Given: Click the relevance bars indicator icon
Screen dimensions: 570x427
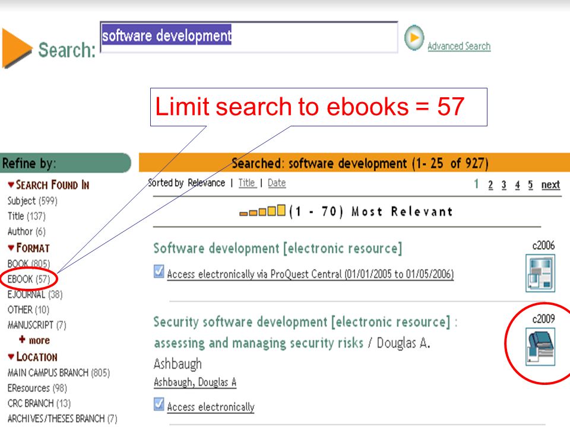Looking at the screenshot, I should 262,210.
